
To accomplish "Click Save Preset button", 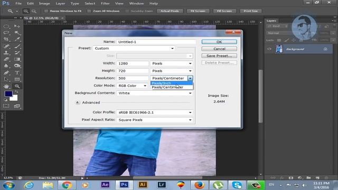I will [219, 55].
